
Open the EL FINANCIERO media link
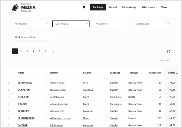pyautogui.click(x=26, y=118)
